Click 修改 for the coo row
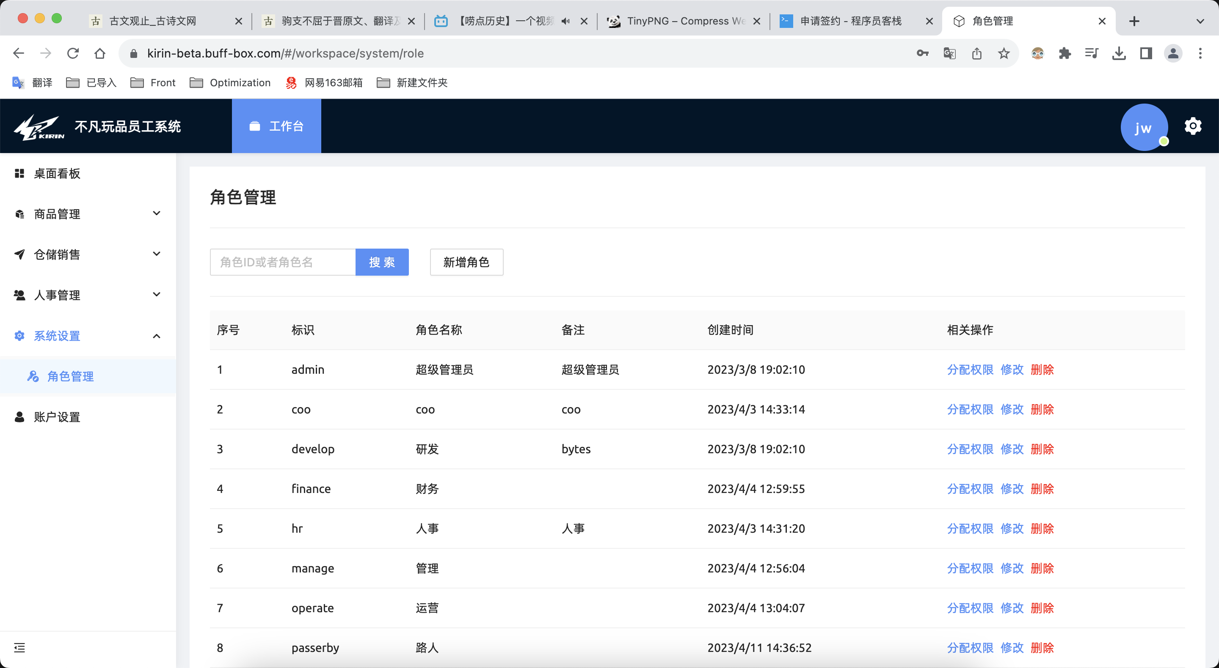 click(1012, 409)
